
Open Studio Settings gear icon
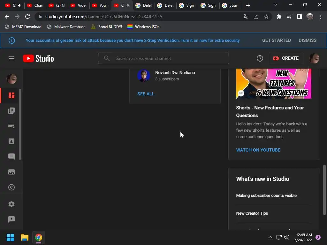11,204
